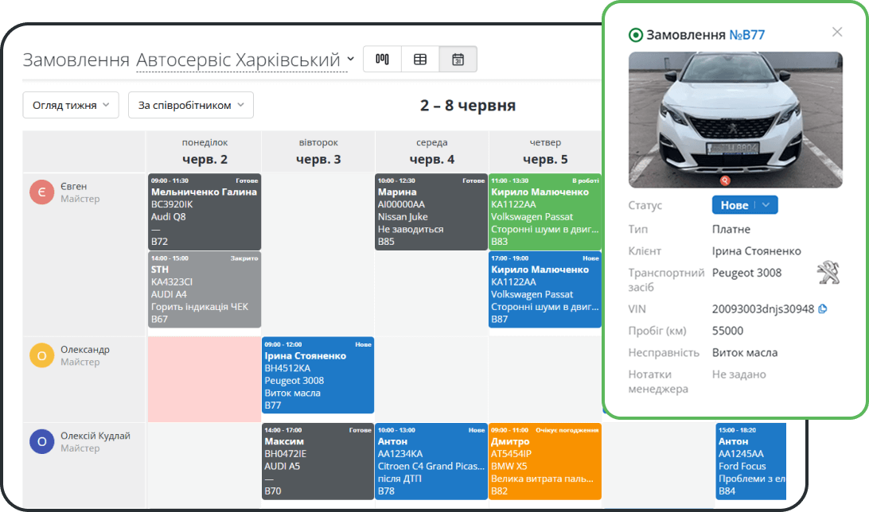The height and width of the screenshot is (512, 869).
Task: Close the order №B77 panel
Action: click(x=836, y=32)
